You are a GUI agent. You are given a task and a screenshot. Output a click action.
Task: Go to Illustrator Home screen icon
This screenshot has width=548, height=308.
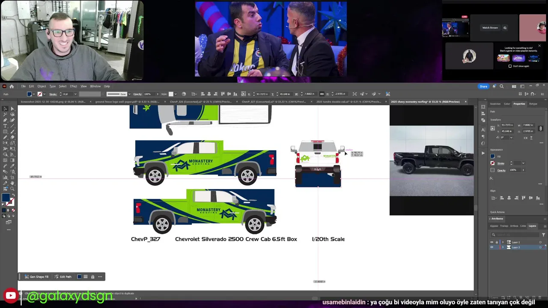click(x=12, y=86)
